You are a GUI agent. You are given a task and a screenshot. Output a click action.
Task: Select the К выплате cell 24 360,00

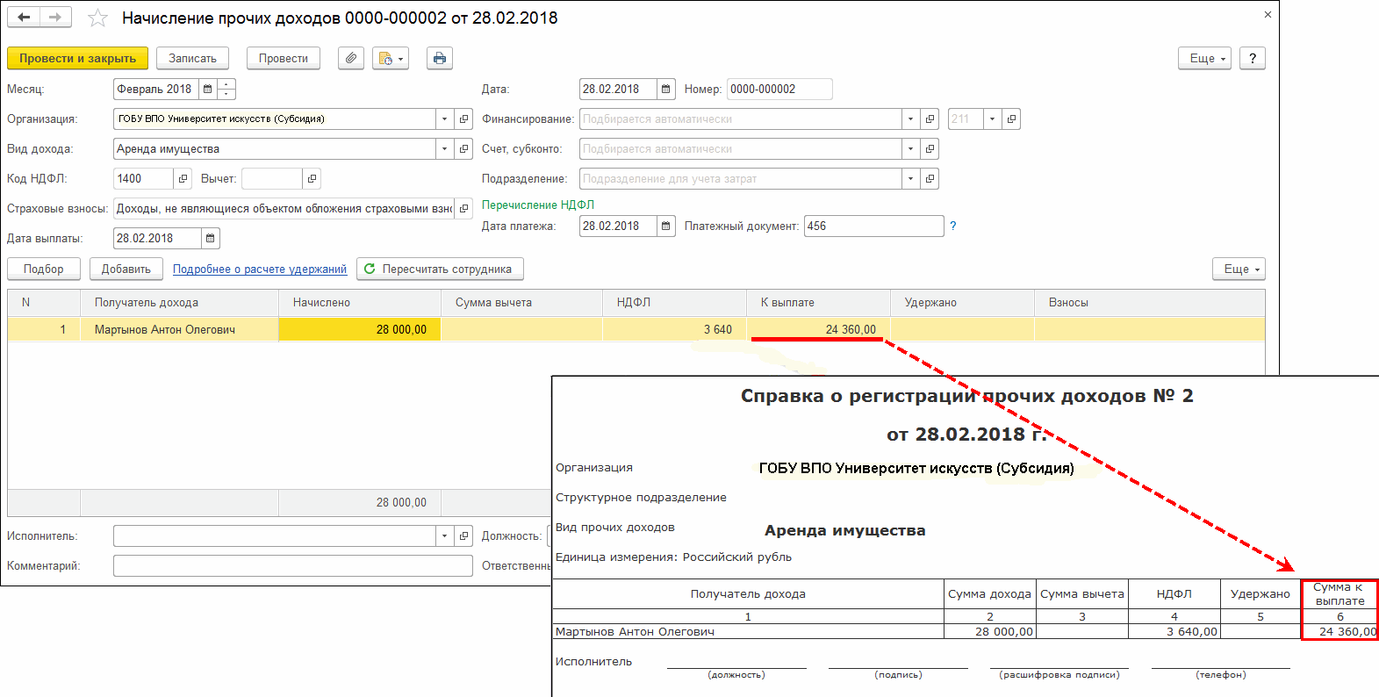818,329
